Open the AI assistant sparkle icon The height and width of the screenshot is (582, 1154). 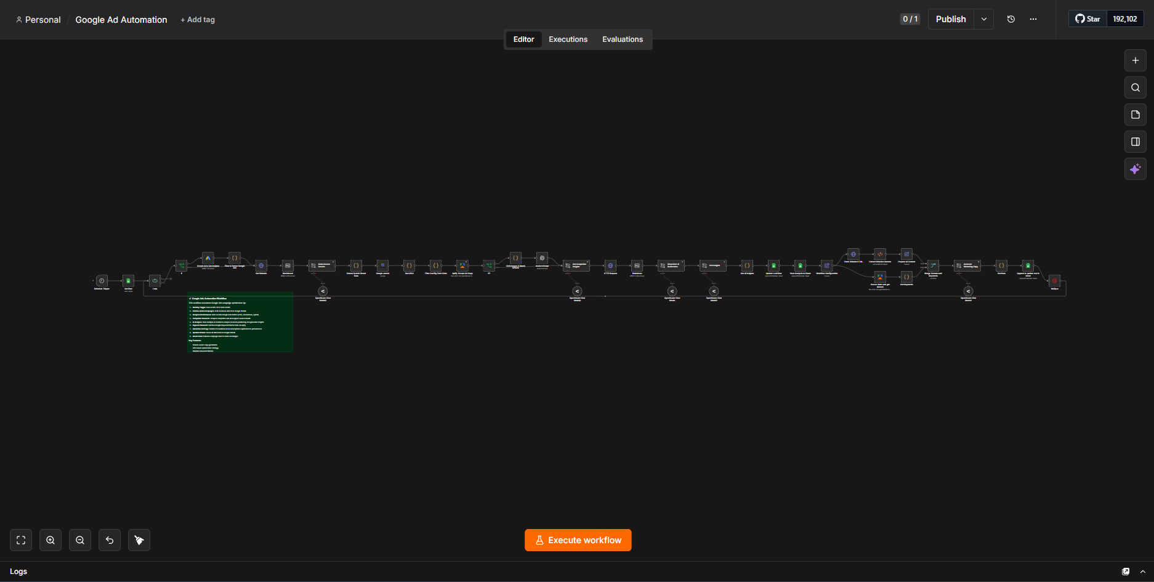click(1135, 169)
